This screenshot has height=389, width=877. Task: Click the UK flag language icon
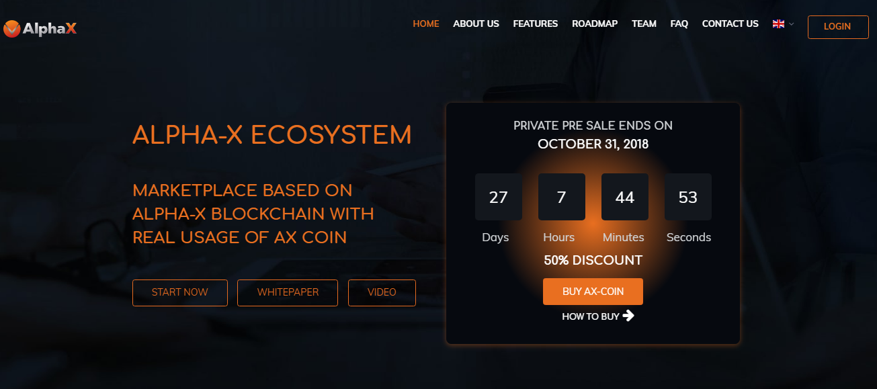[779, 24]
